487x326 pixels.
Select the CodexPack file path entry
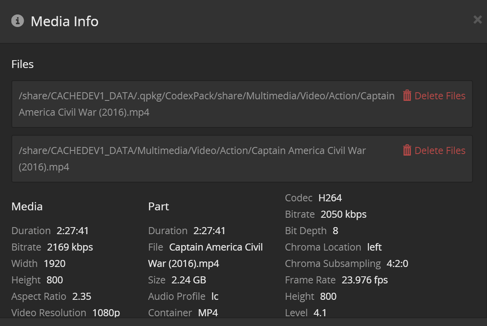tap(206, 104)
